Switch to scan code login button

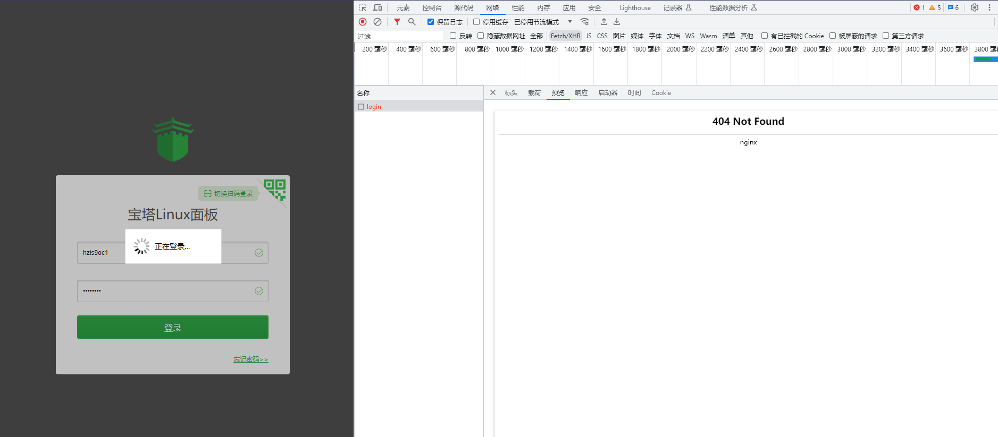click(x=228, y=193)
